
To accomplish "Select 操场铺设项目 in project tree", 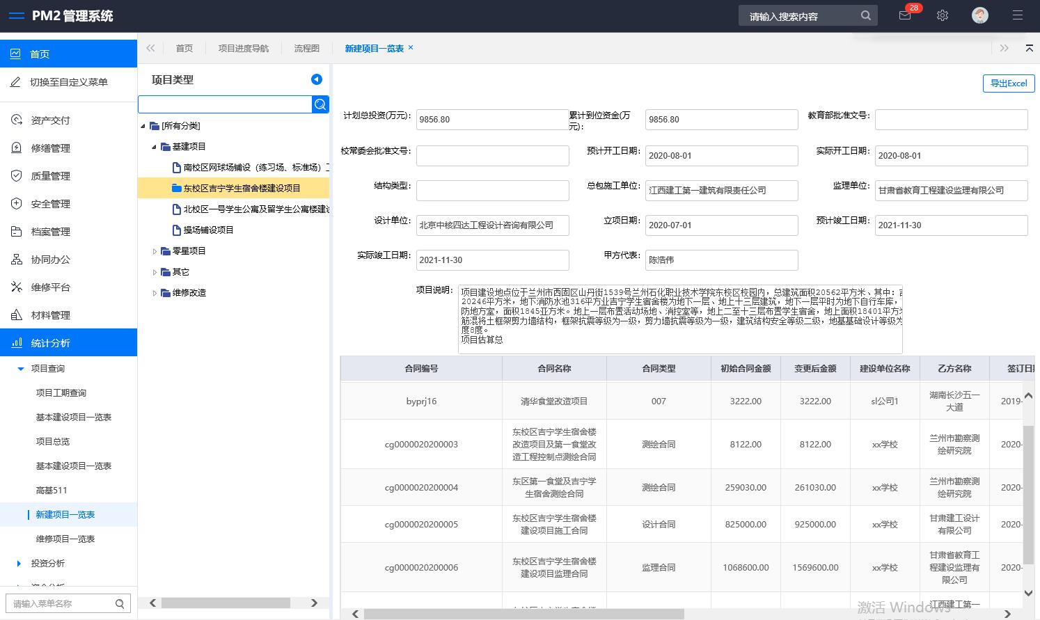I will coord(208,230).
